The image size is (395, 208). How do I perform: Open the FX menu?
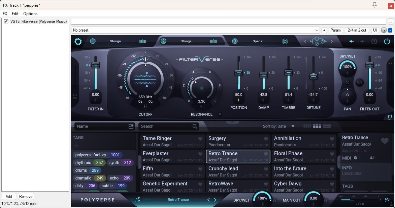pos(5,13)
